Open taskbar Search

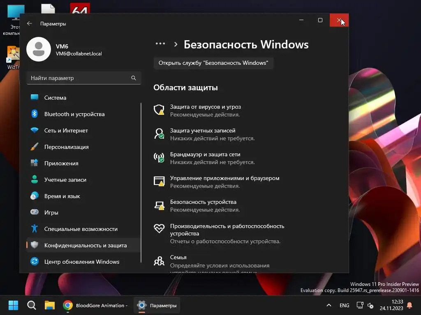coord(31,305)
